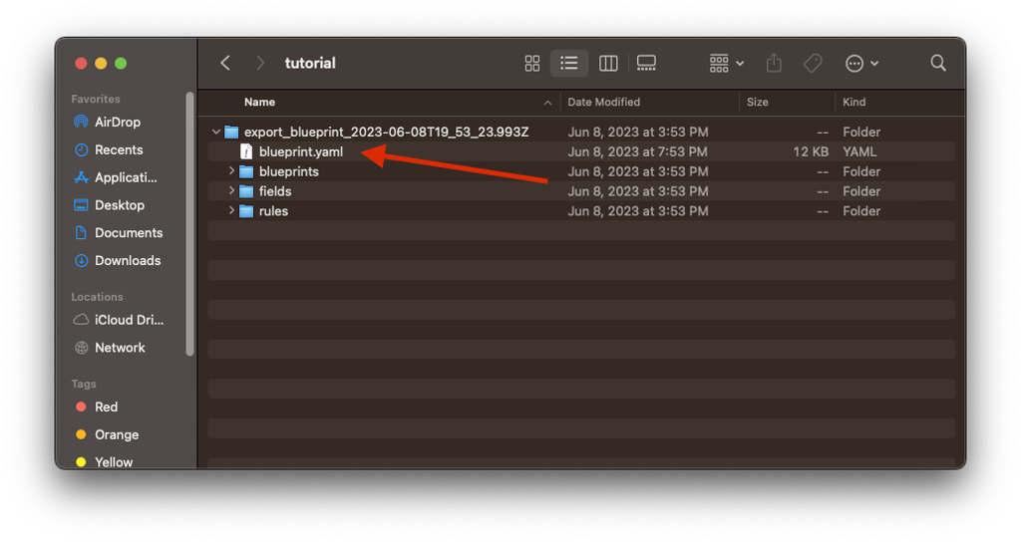Click the Locations section heading
Viewport: 1021px width, 542px height.
[97, 297]
